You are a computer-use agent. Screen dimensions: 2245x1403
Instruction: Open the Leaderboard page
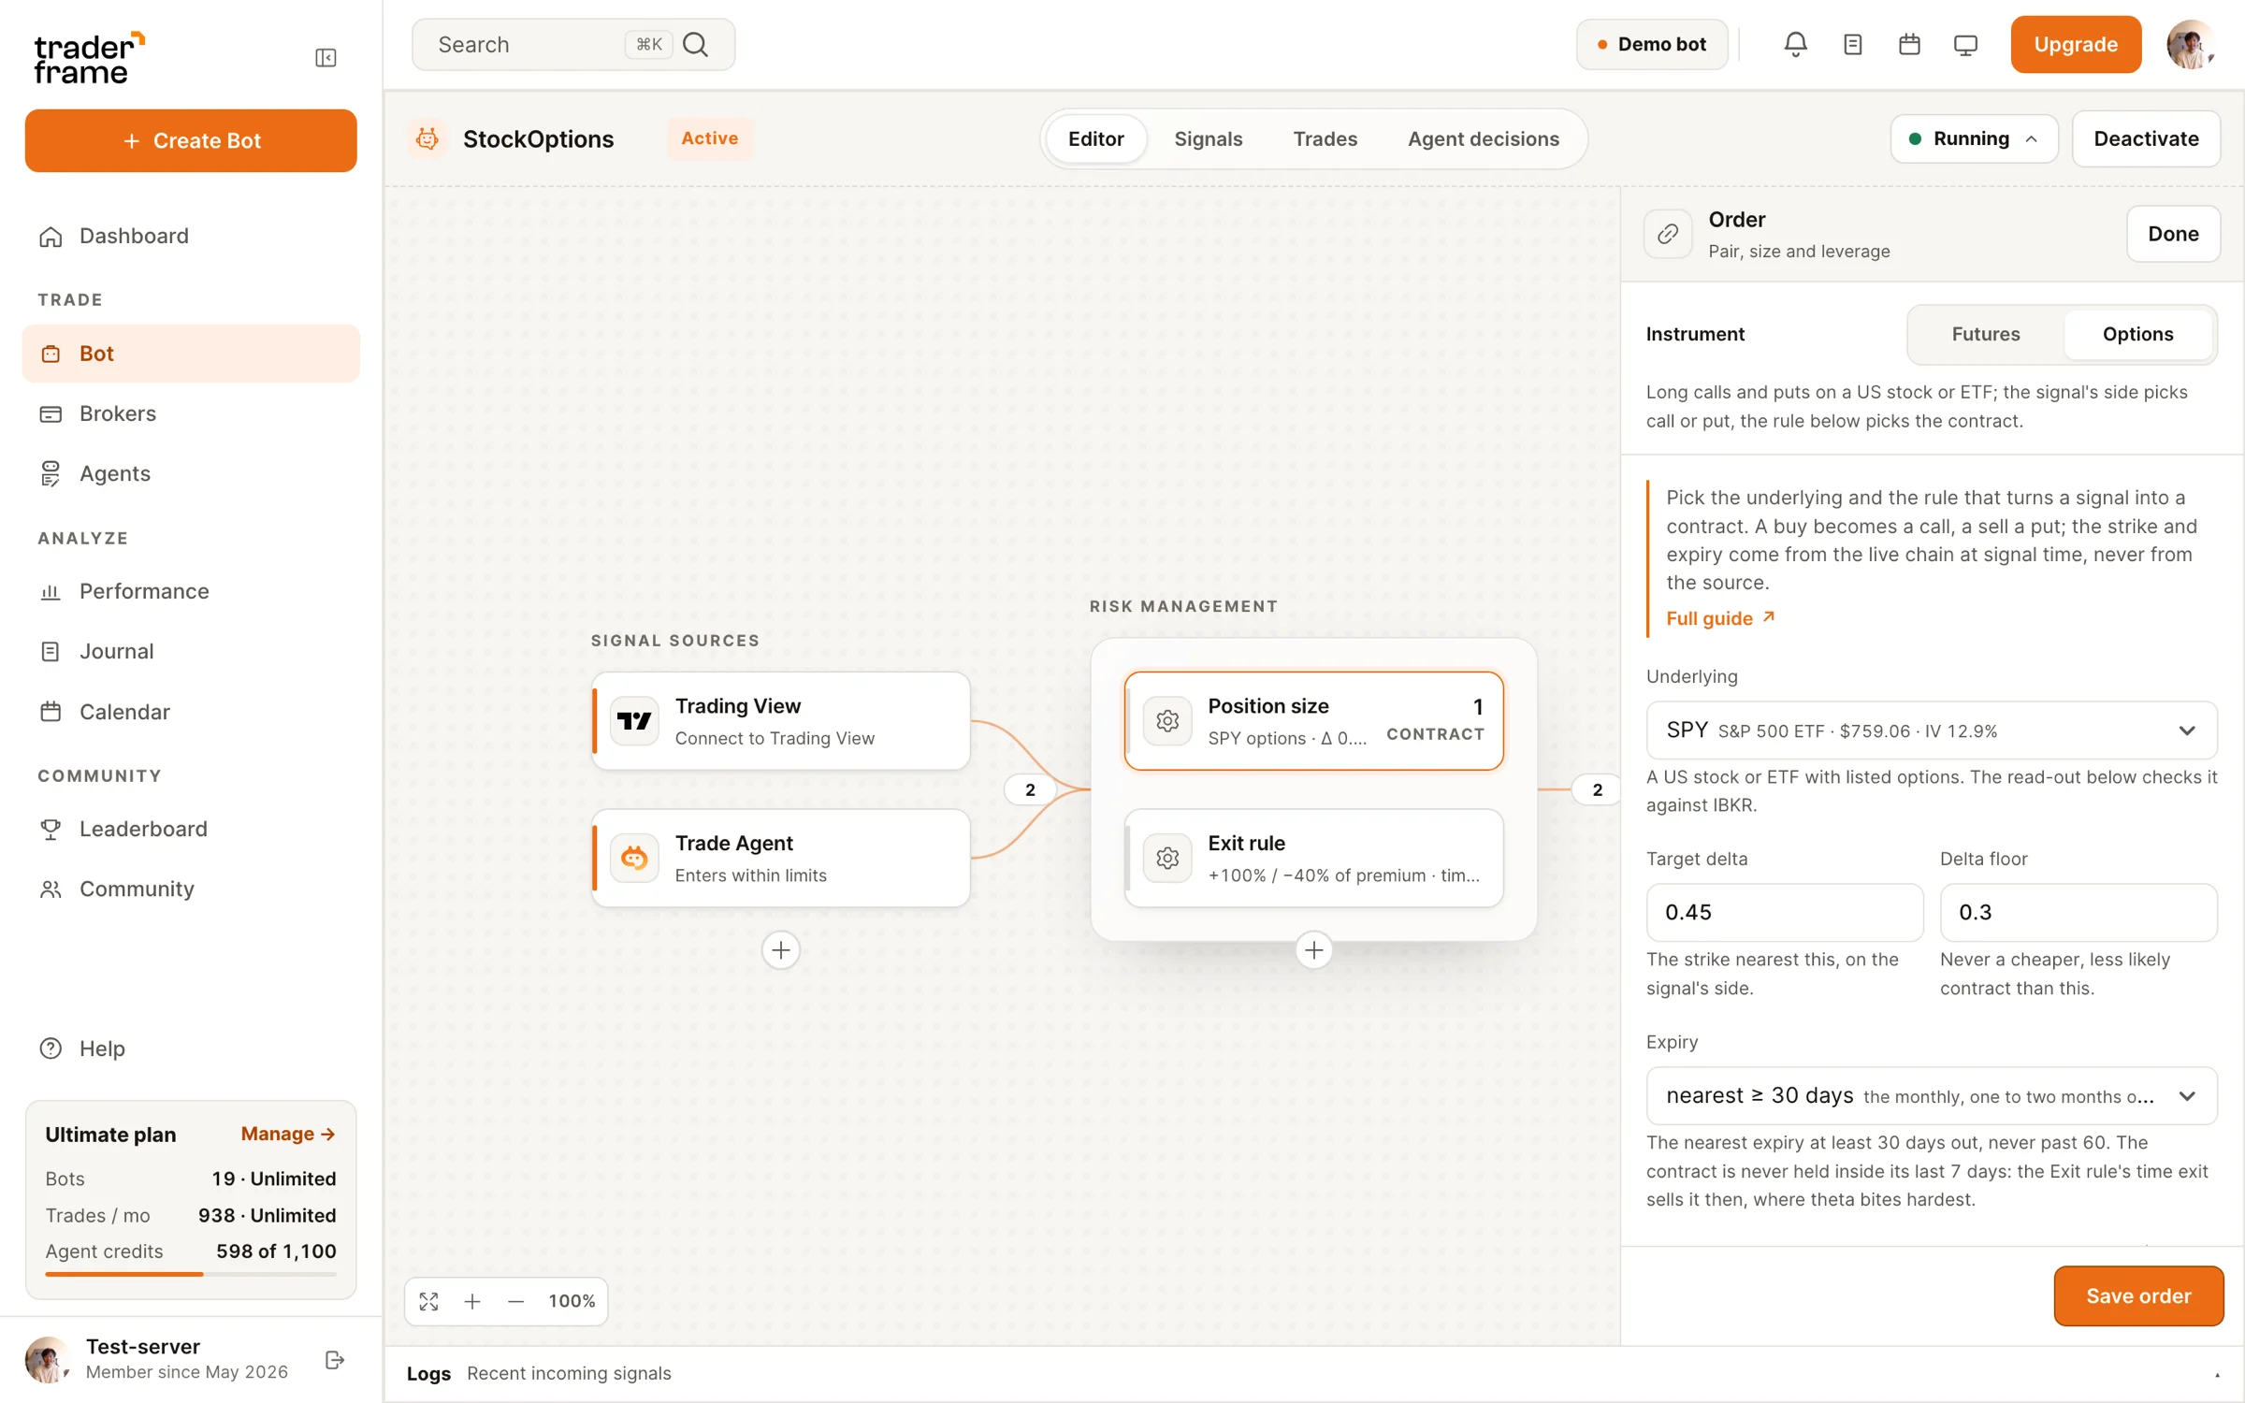(x=191, y=829)
